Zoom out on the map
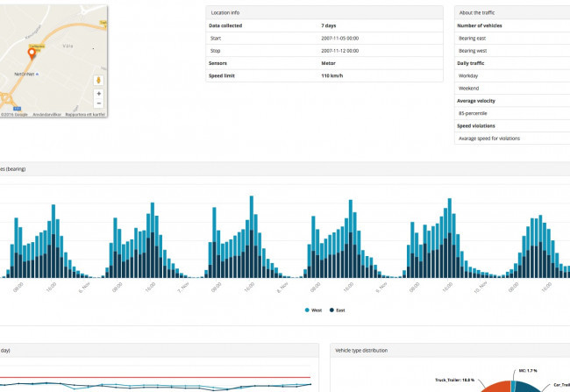This screenshot has width=570, height=392. pyautogui.click(x=97, y=103)
